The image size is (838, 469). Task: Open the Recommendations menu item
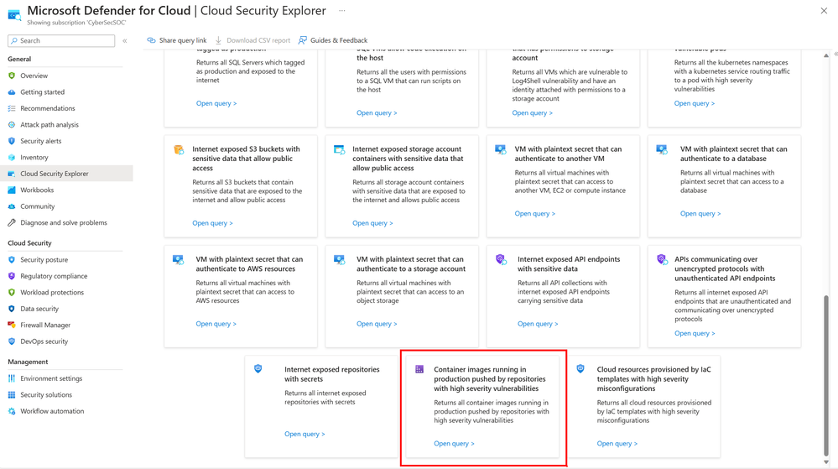coord(48,108)
